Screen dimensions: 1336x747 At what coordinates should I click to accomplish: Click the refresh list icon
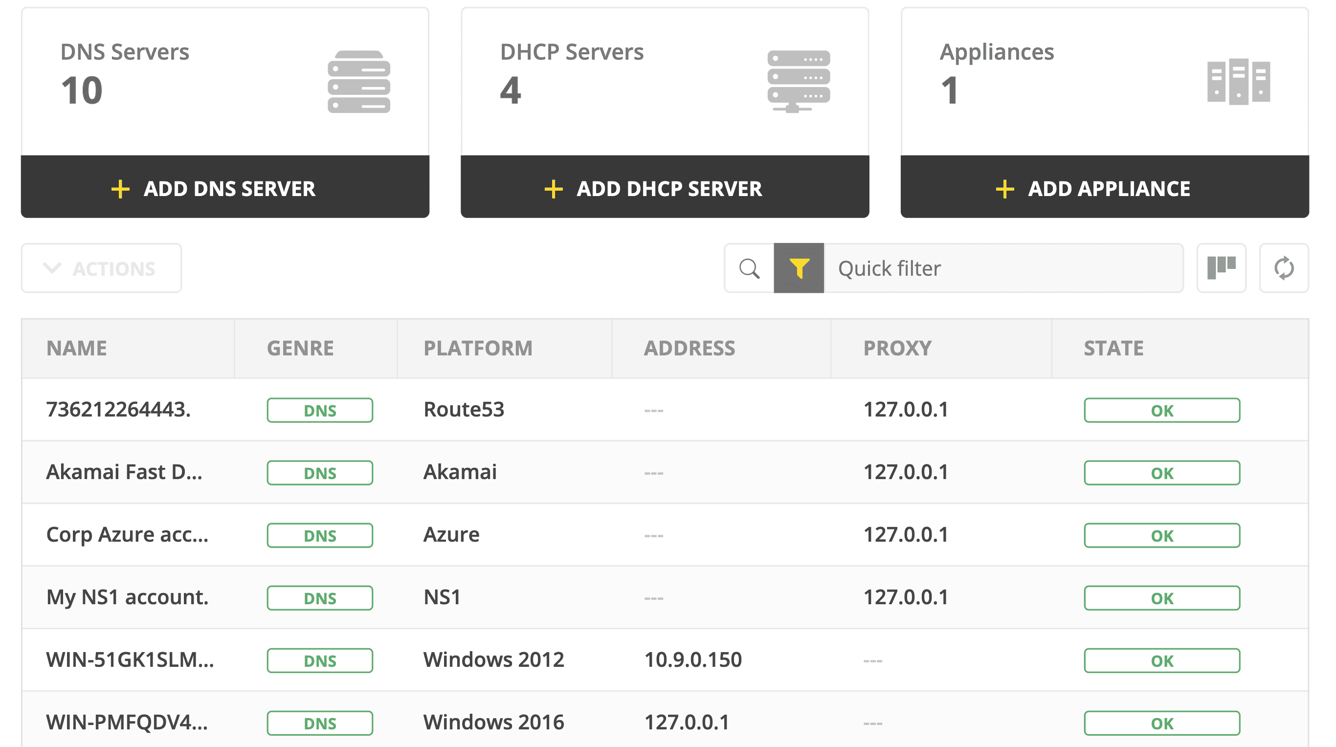pyautogui.click(x=1284, y=268)
